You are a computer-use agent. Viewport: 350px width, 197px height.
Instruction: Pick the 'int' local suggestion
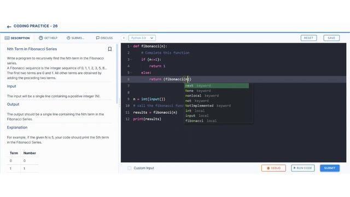click(x=217, y=111)
